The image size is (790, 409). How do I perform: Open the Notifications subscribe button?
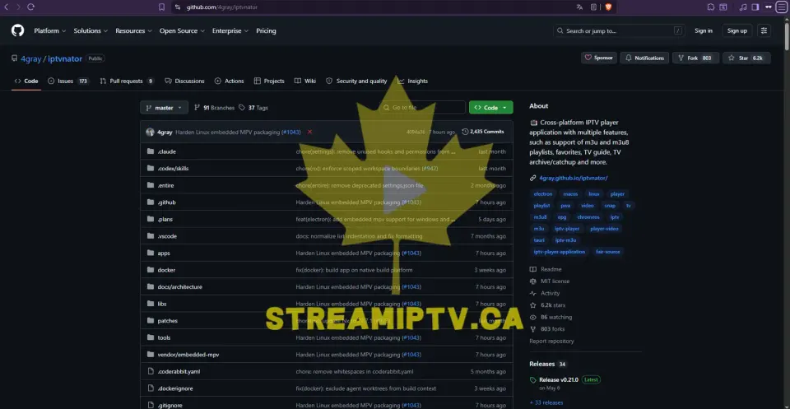[x=644, y=58]
